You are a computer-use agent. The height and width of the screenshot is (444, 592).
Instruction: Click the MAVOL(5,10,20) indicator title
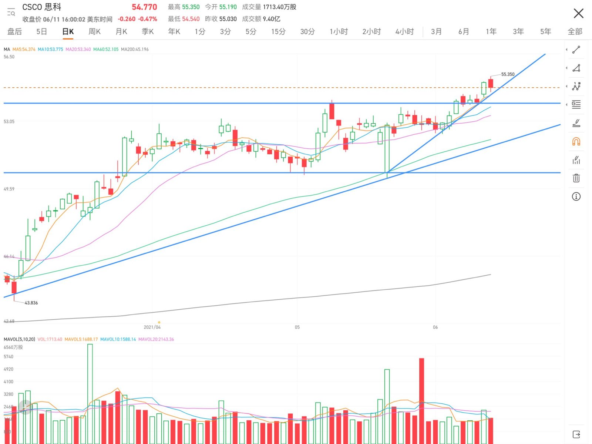coord(19,339)
